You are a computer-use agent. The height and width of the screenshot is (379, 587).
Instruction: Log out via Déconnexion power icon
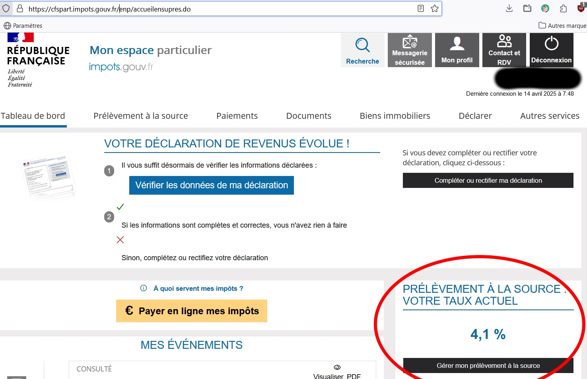(551, 50)
